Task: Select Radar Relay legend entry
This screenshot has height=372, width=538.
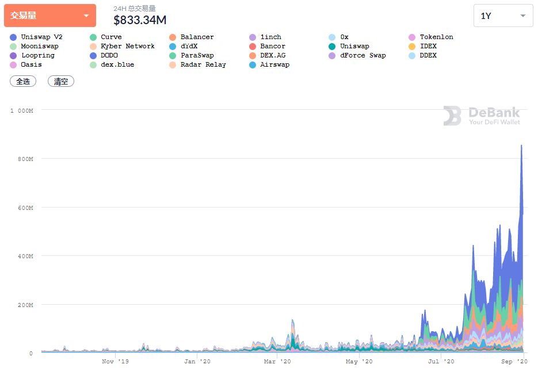Action: pos(197,65)
